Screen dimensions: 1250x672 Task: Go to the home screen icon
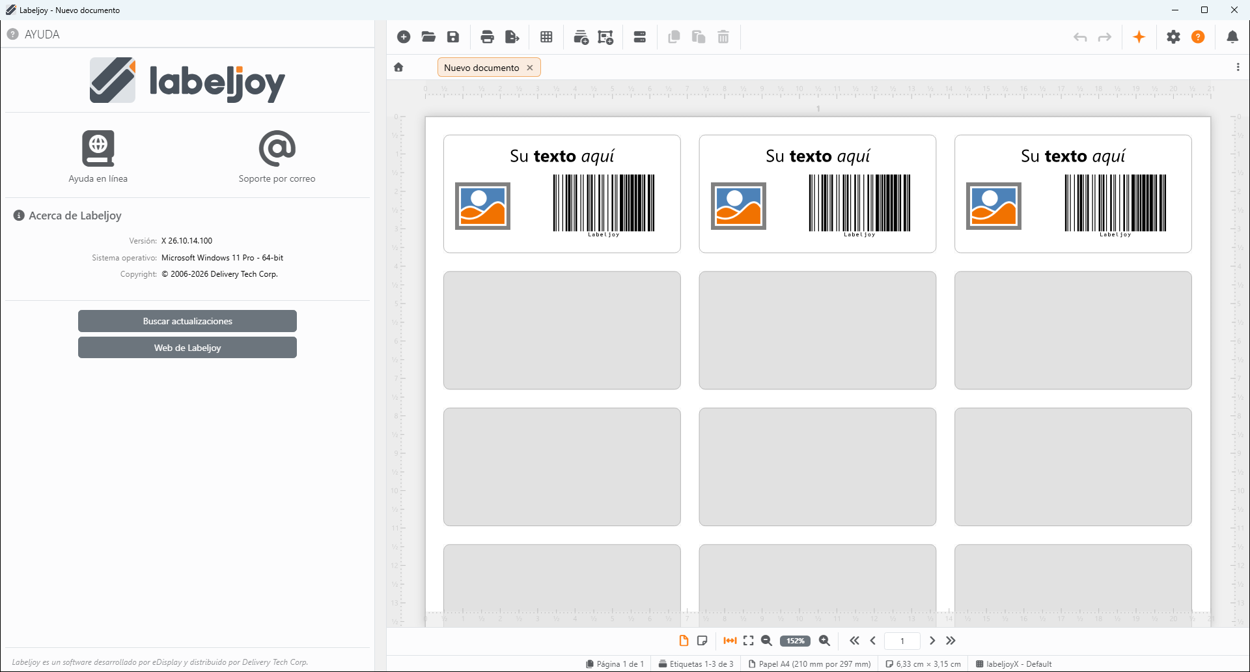click(x=398, y=67)
